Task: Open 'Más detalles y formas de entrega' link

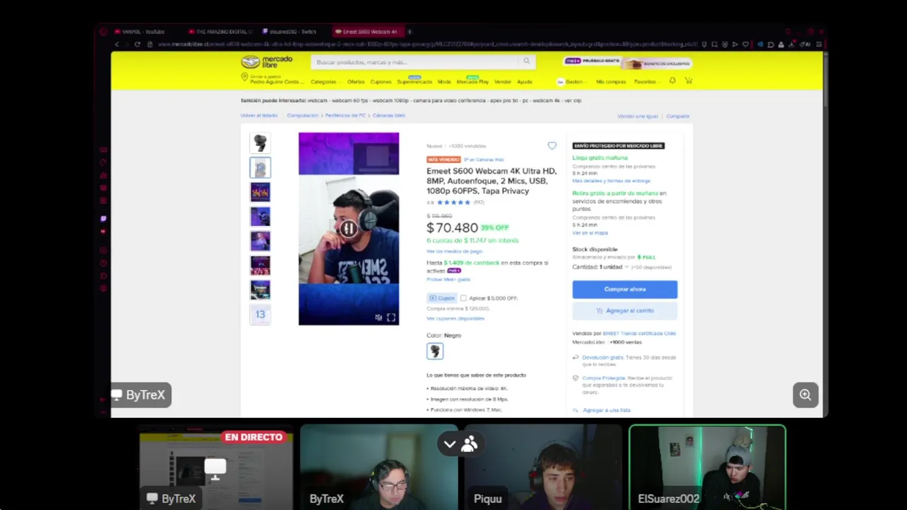Action: click(611, 181)
